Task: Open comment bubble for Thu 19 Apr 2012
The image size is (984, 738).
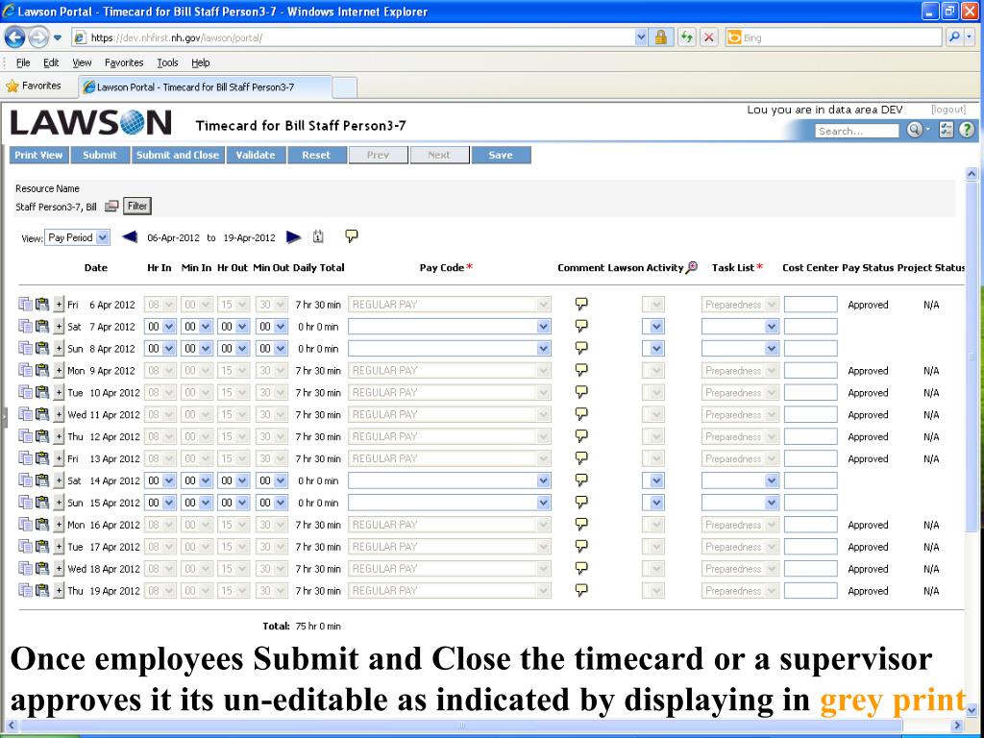Action: tap(581, 590)
